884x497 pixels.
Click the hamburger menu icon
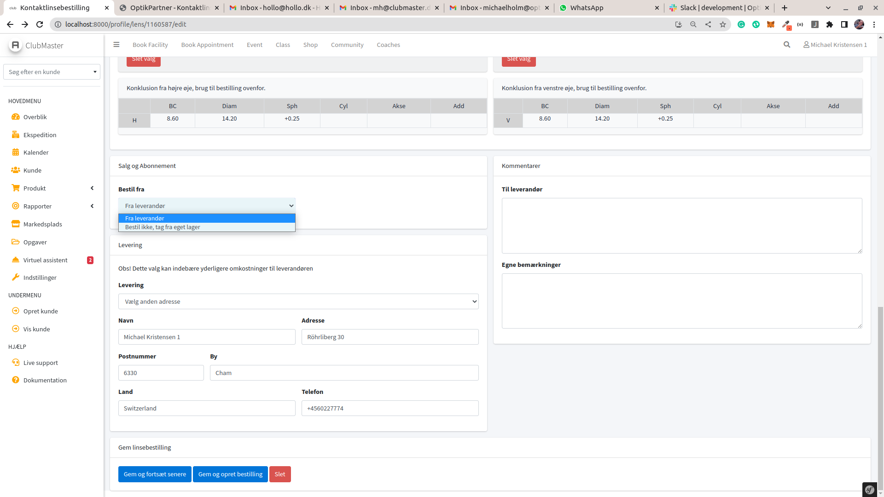(116, 45)
